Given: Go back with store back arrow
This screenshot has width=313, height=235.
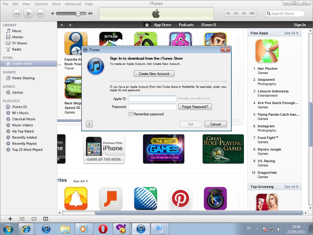Looking at the screenshot, I should 61,25.
